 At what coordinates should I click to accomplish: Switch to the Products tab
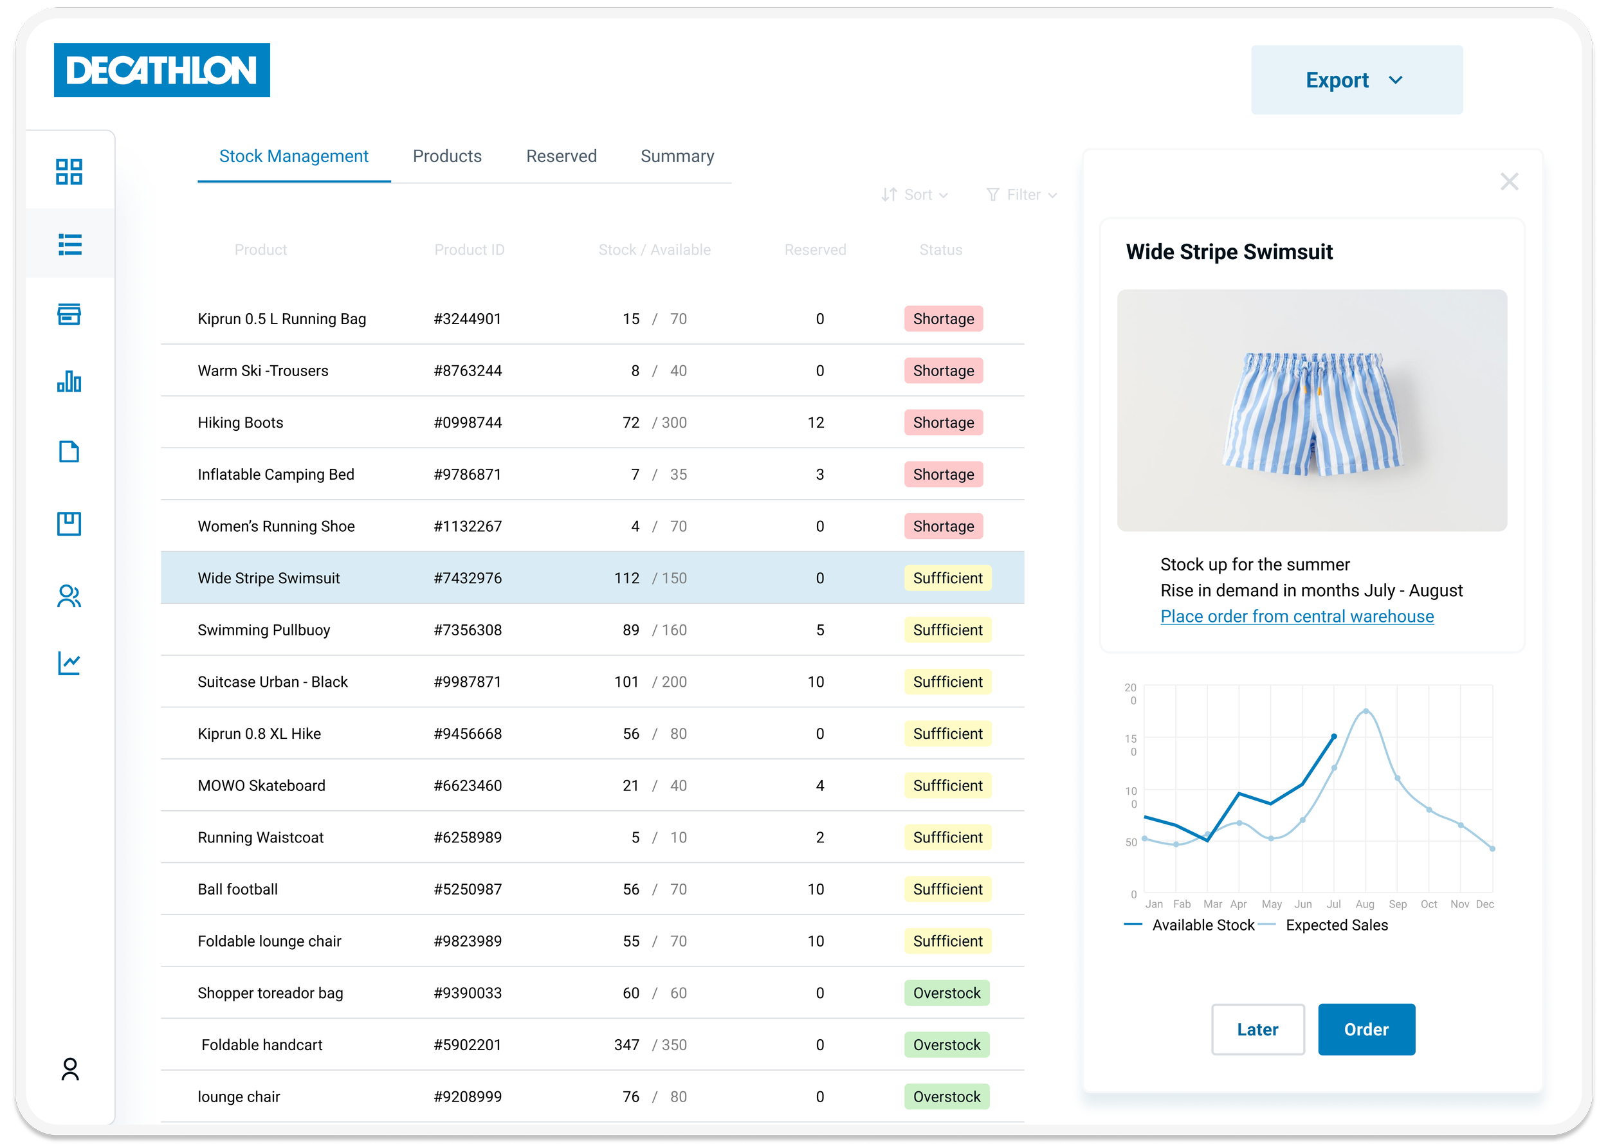tap(447, 156)
